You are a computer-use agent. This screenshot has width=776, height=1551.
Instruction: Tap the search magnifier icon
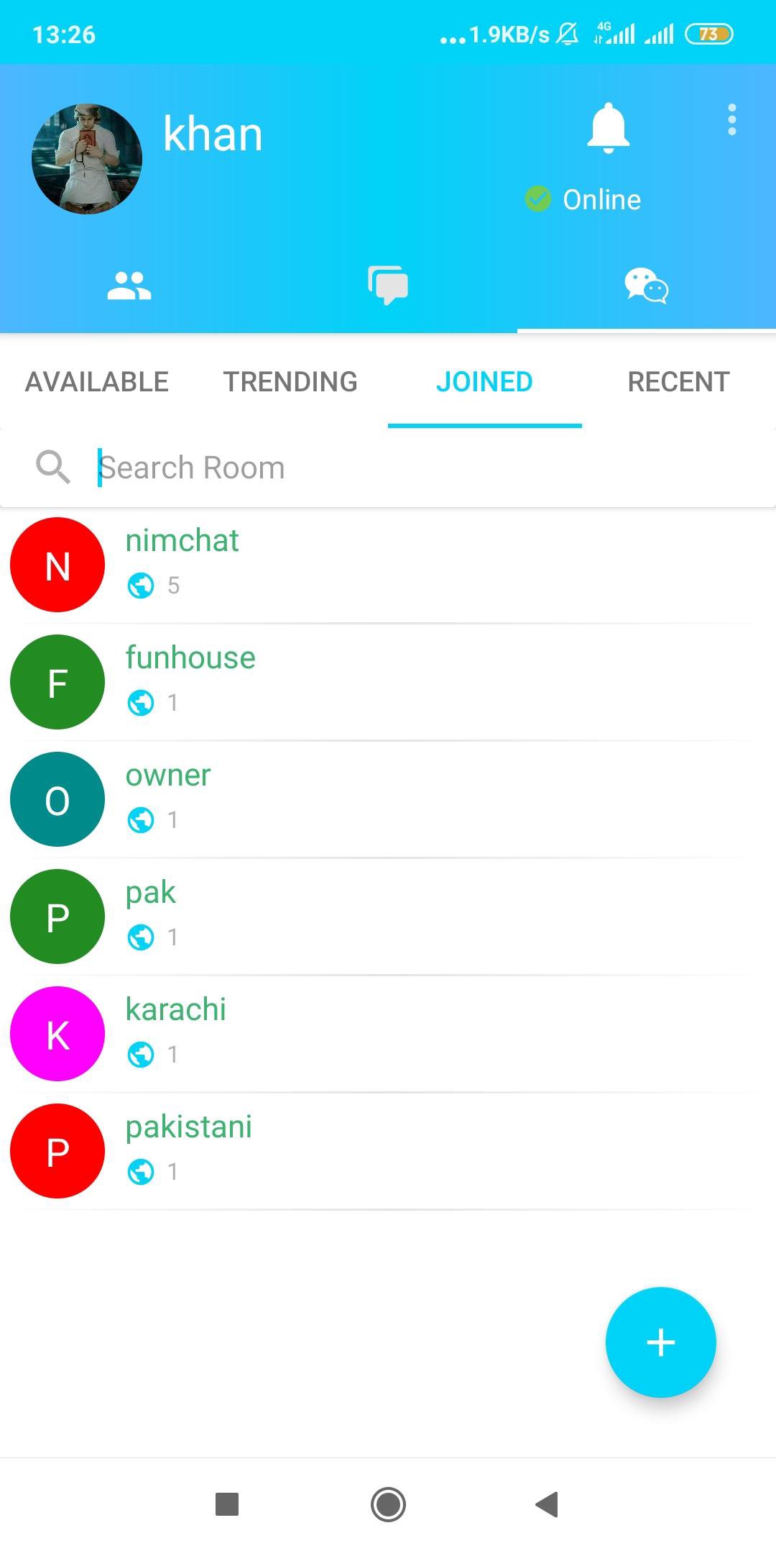pos(53,468)
